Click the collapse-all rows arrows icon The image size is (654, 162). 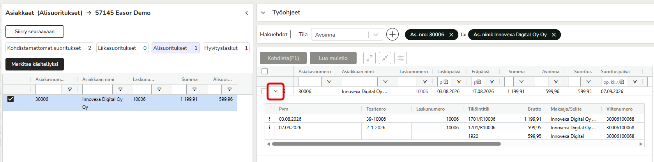tap(385, 58)
